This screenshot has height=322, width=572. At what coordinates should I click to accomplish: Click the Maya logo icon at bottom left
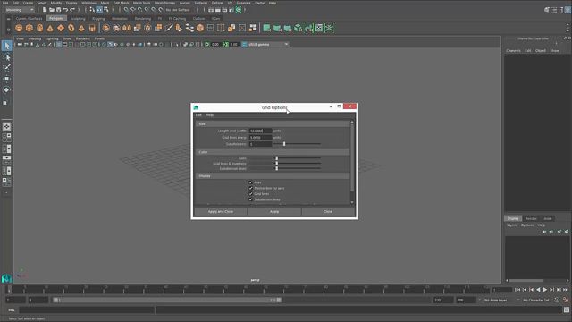[x=6, y=279]
